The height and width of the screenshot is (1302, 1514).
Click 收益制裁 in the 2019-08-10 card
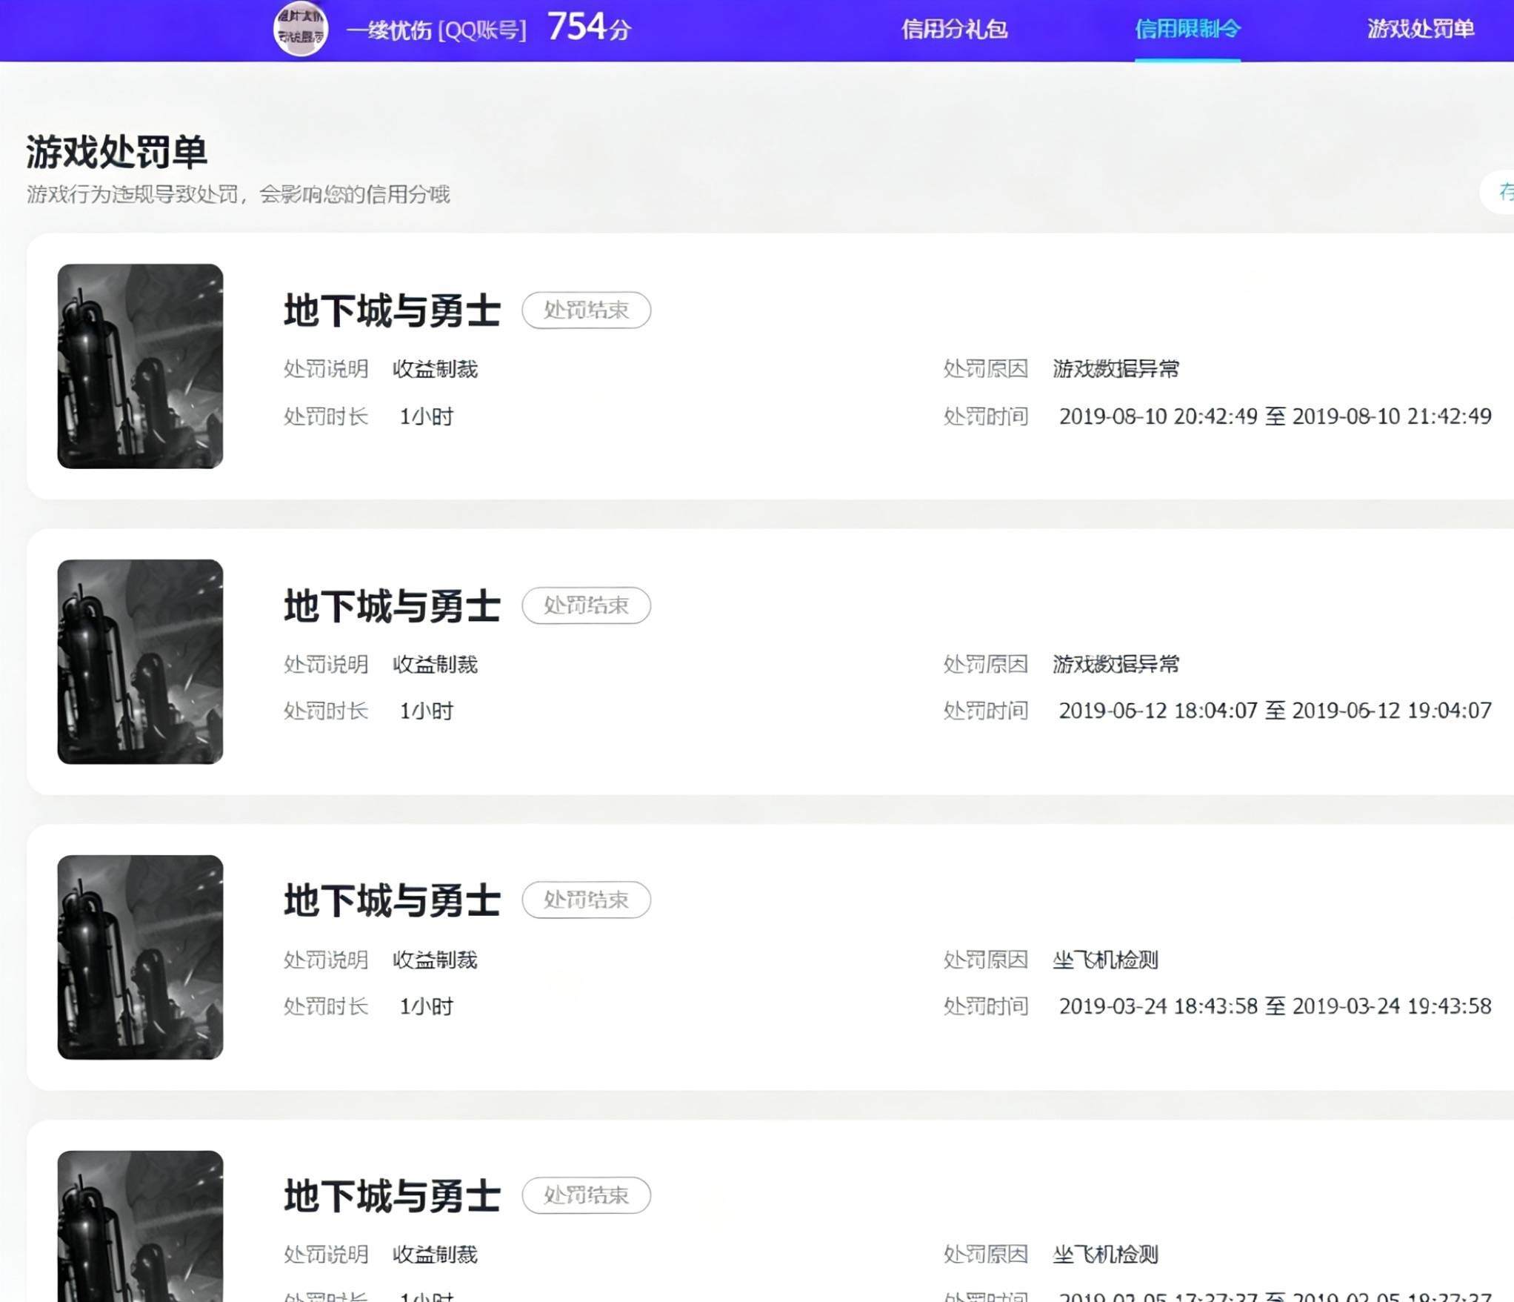coord(435,368)
